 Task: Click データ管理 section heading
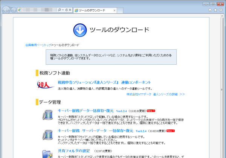(50, 102)
